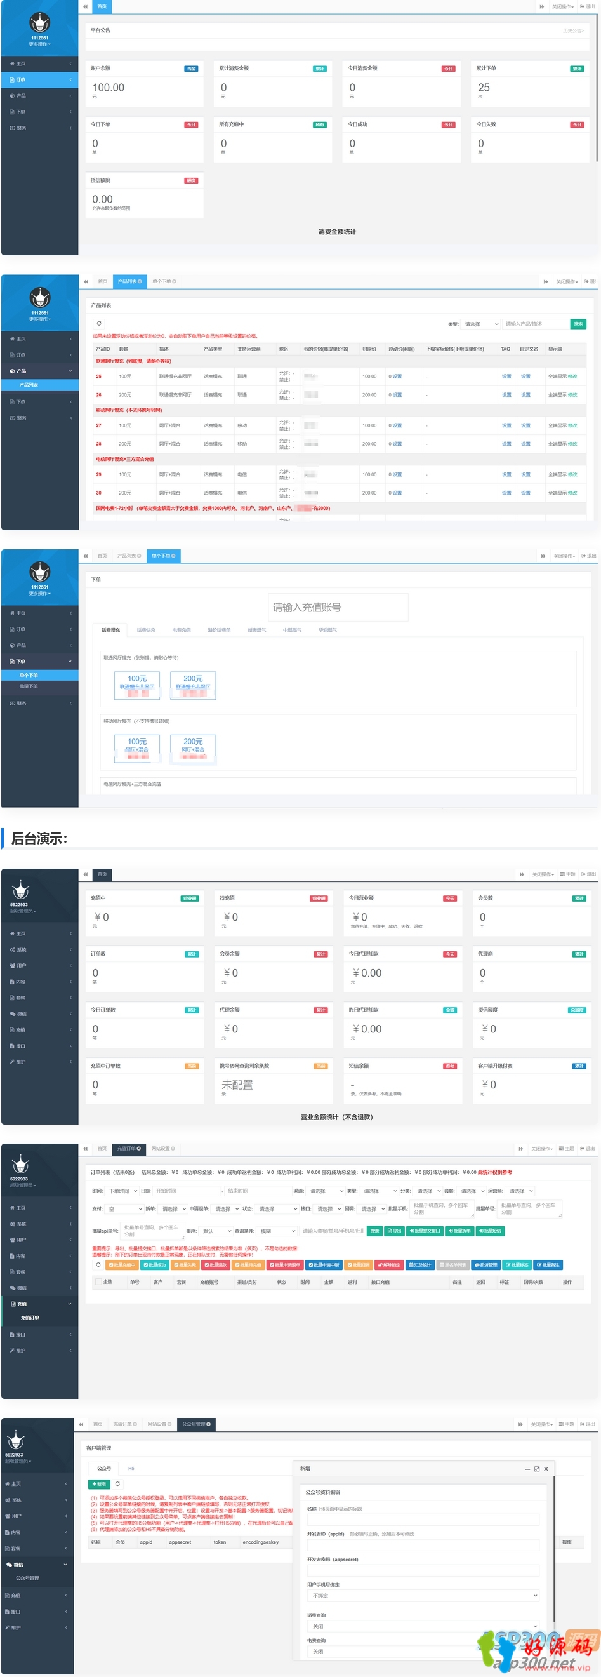Click the 用户 people icon on admin 首页 dashboard sidebar
The image size is (601, 1677).
12,965
